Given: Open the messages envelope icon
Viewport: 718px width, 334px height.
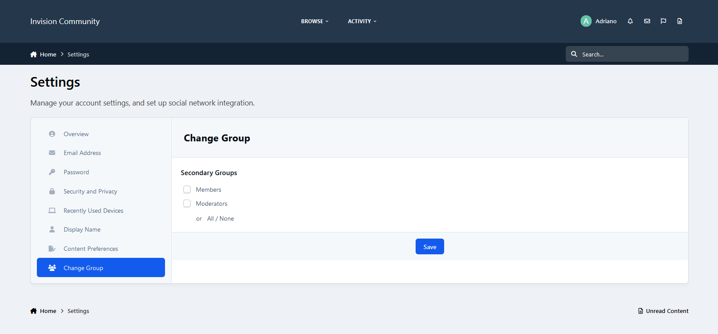Looking at the screenshot, I should [x=647, y=21].
